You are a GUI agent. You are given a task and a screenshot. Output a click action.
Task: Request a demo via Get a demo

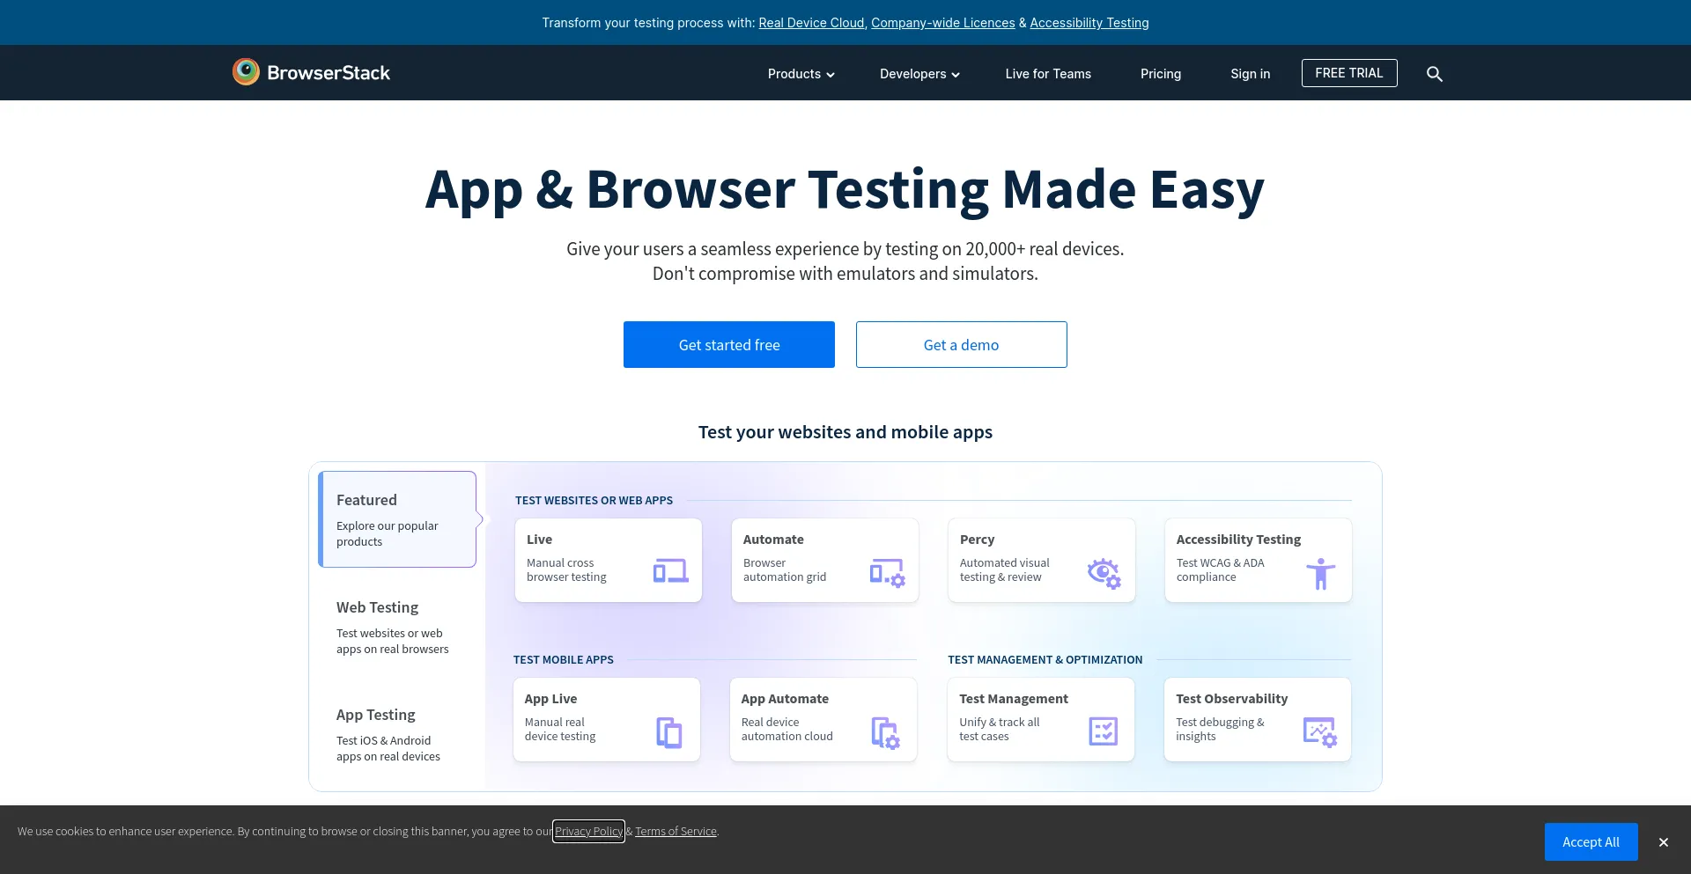click(961, 344)
